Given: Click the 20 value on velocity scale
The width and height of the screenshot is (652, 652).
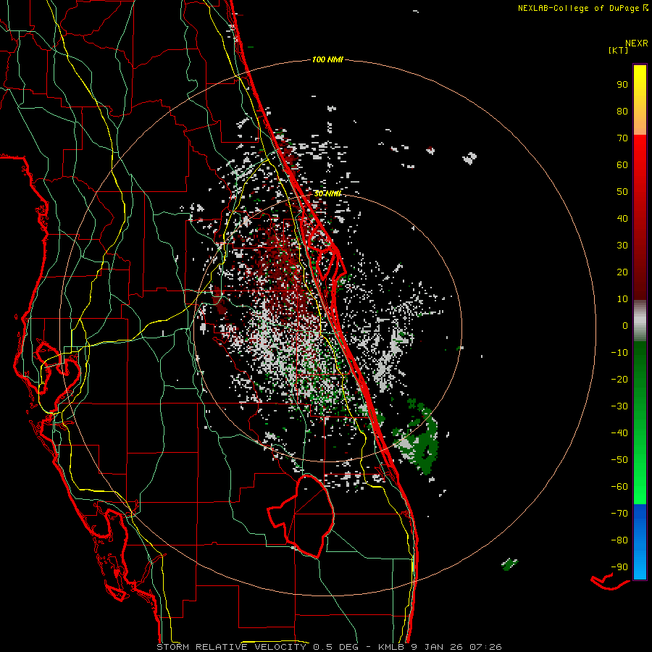Looking at the screenshot, I should (622, 272).
